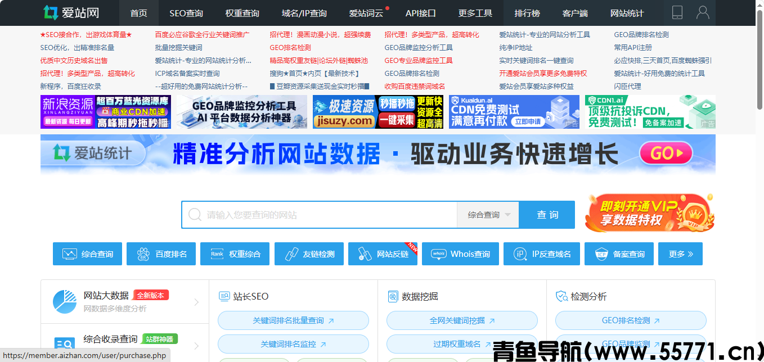Open the SEO查询 menu
The image size is (764, 362).
tap(186, 13)
